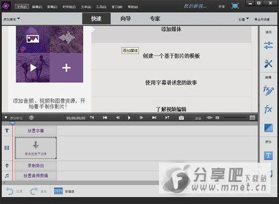Click the video track filmstrip icon
Viewport: 279px width, 204px height.
7,148
